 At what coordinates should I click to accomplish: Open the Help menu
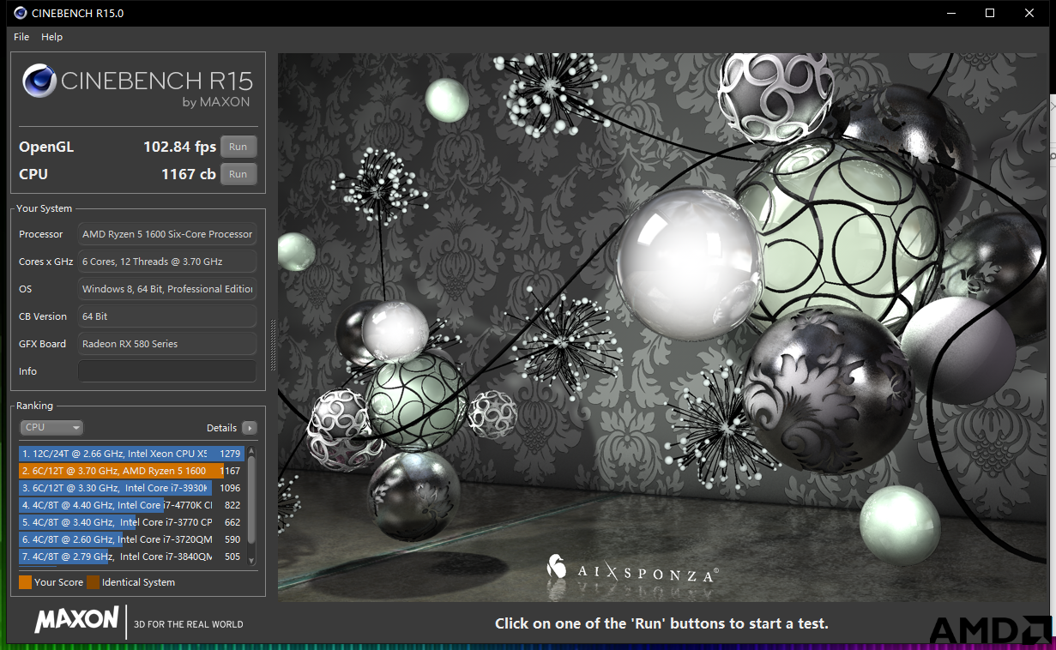coord(51,37)
